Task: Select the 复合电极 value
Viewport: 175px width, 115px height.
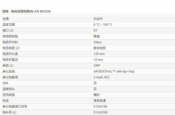Action: (100, 48)
